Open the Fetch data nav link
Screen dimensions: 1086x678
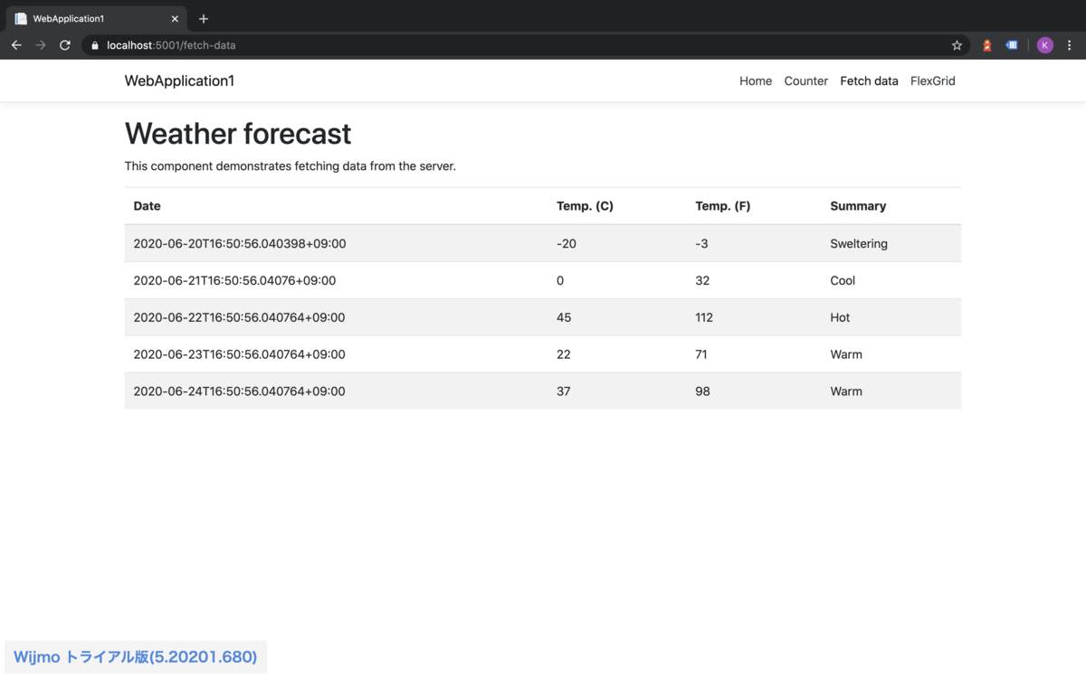(x=869, y=80)
